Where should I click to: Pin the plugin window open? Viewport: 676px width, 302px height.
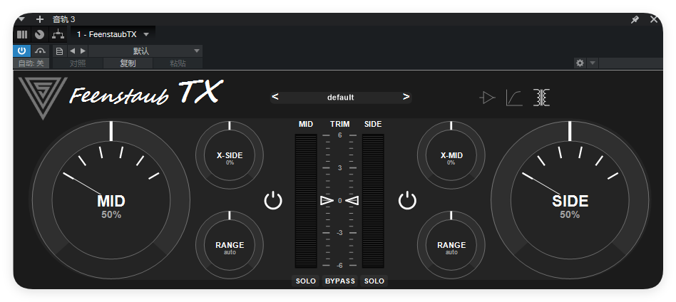point(635,19)
